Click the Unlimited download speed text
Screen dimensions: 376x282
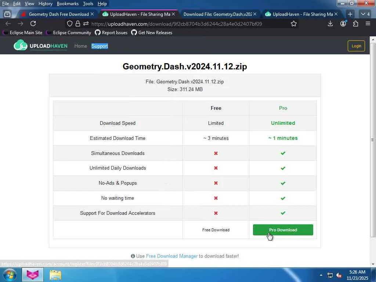[x=283, y=123]
